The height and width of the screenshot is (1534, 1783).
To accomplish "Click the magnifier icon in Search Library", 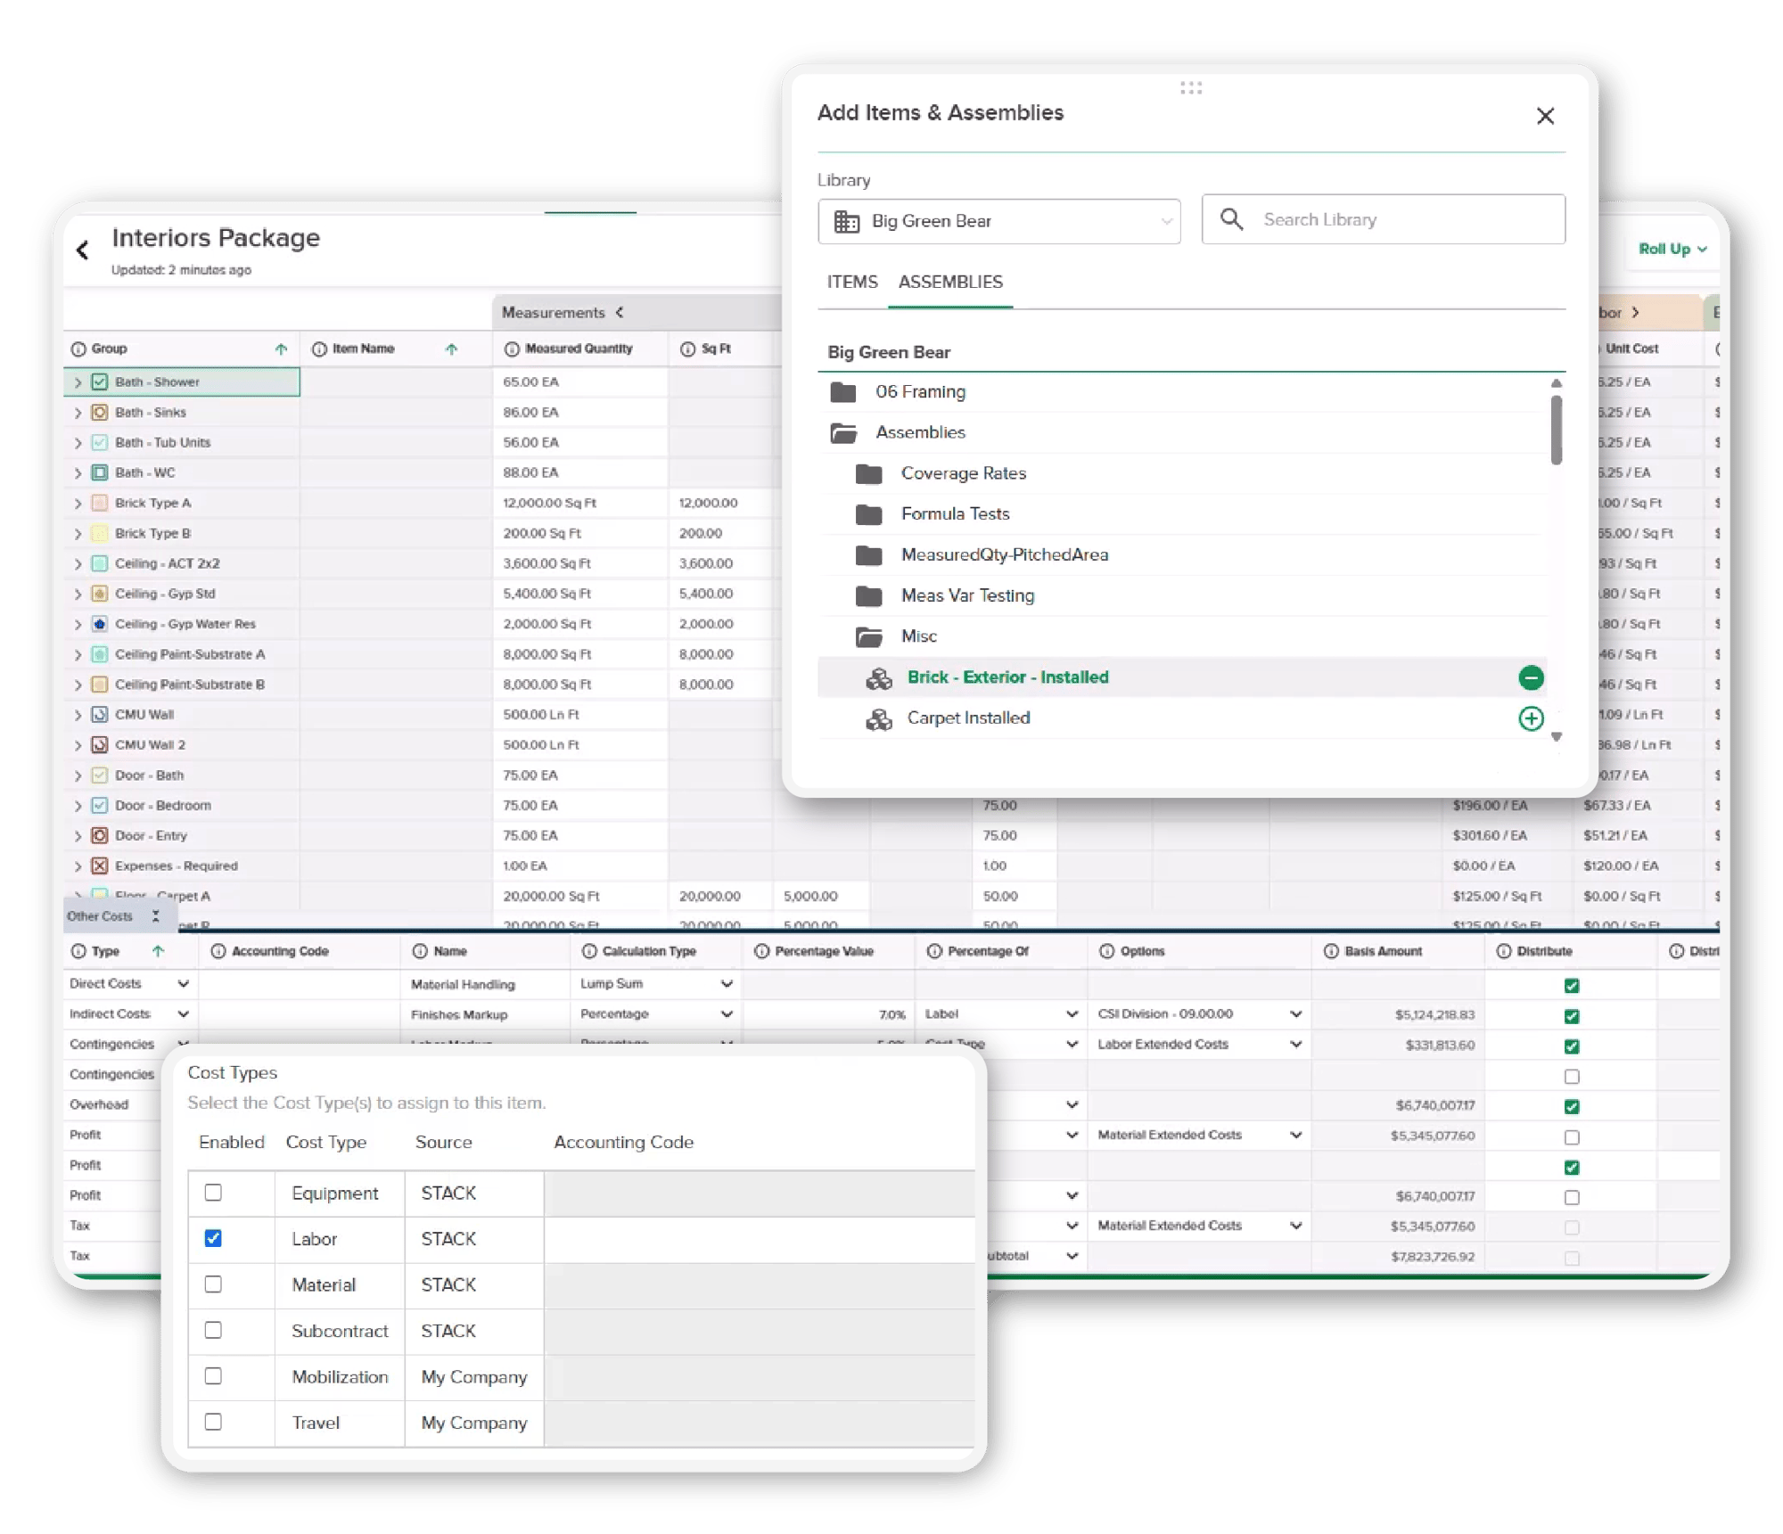I will pyautogui.click(x=1233, y=219).
